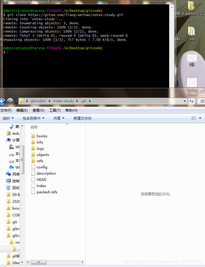Screen dimensions: 205x267
Task: Go forward with the Explorer forward arrow
Action: pyautogui.click(x=10, y=101)
